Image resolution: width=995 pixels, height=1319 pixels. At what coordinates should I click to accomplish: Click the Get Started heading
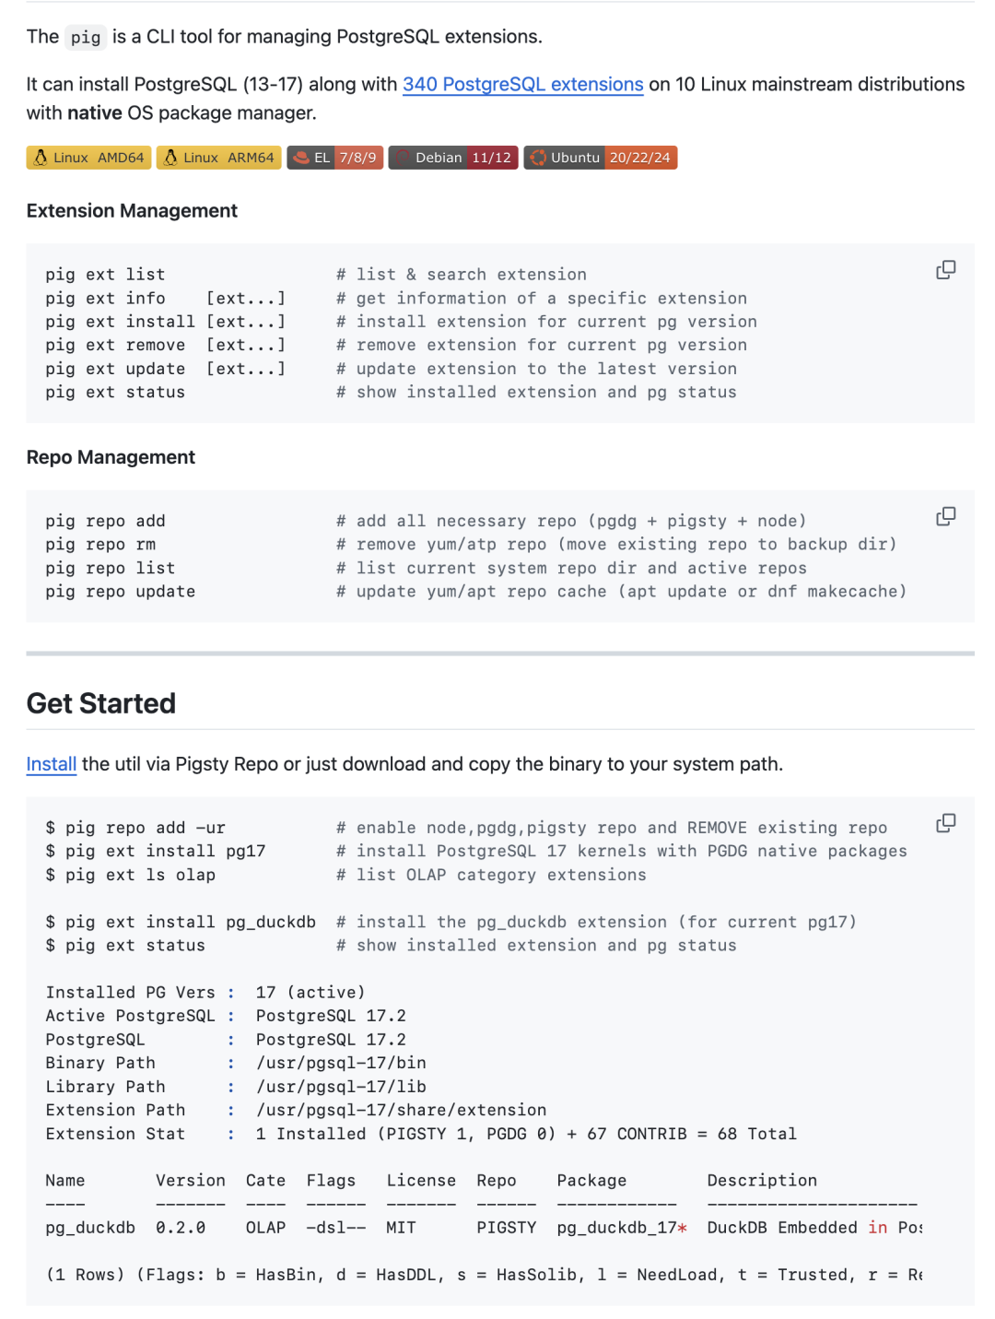pos(101,703)
